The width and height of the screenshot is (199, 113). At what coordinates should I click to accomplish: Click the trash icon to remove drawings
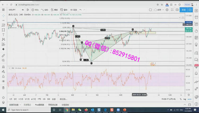(x=3, y=88)
